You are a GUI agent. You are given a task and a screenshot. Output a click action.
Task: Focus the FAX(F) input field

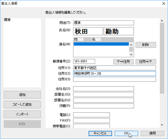(x=91, y=121)
